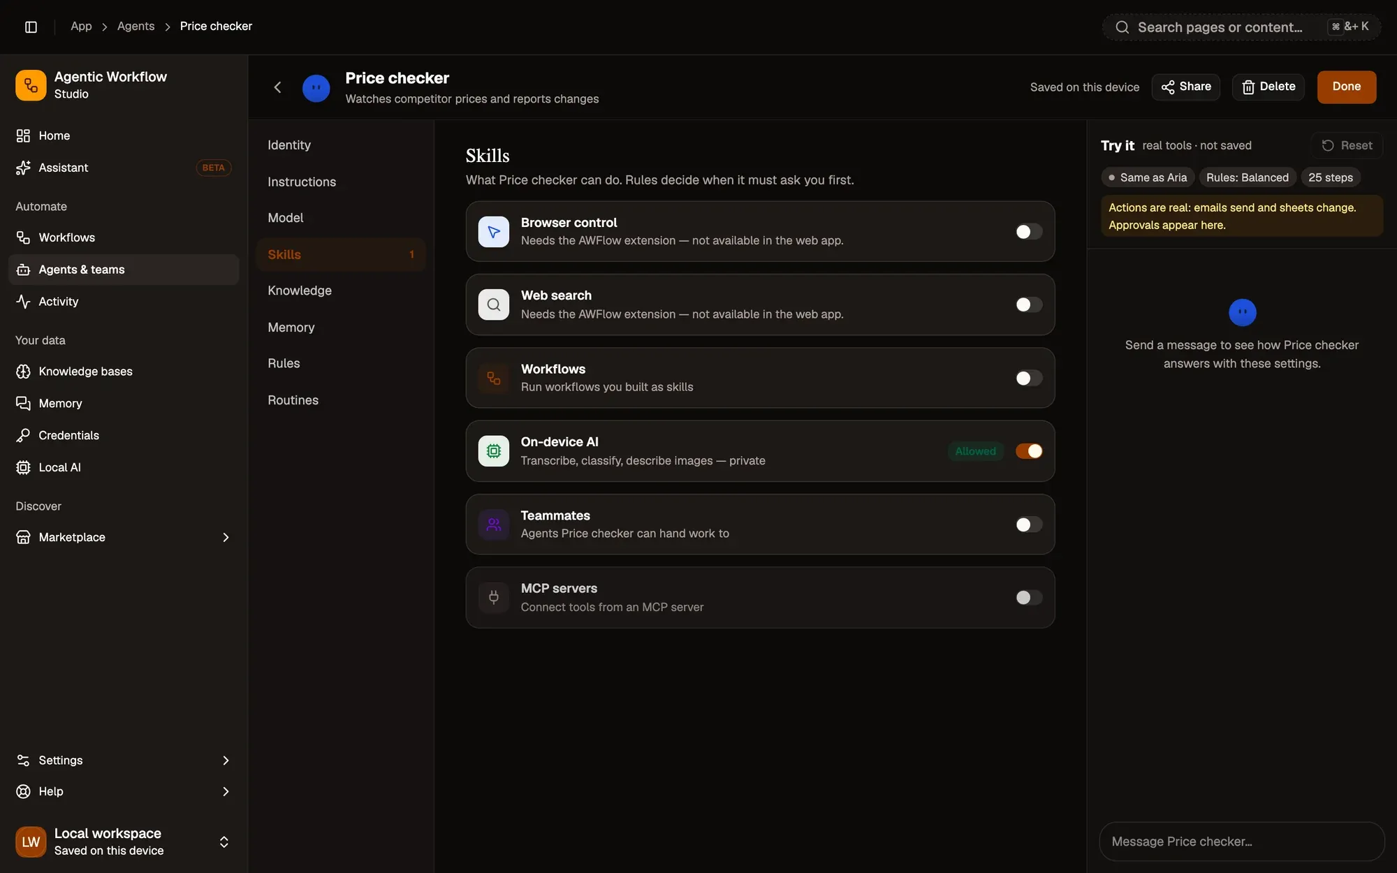Click the Share button

(x=1185, y=87)
